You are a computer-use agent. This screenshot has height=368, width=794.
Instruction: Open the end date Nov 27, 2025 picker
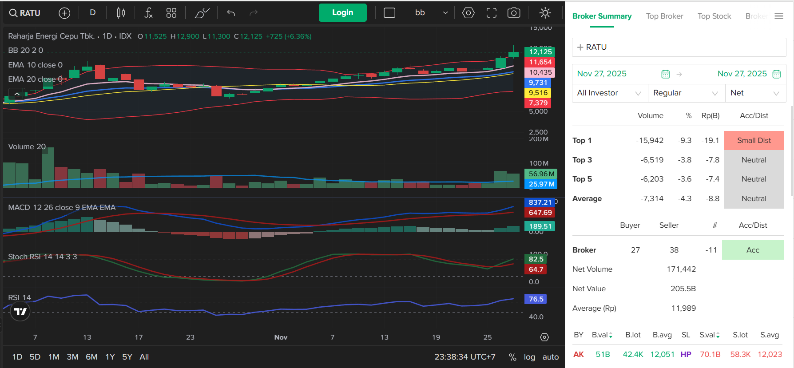742,74
